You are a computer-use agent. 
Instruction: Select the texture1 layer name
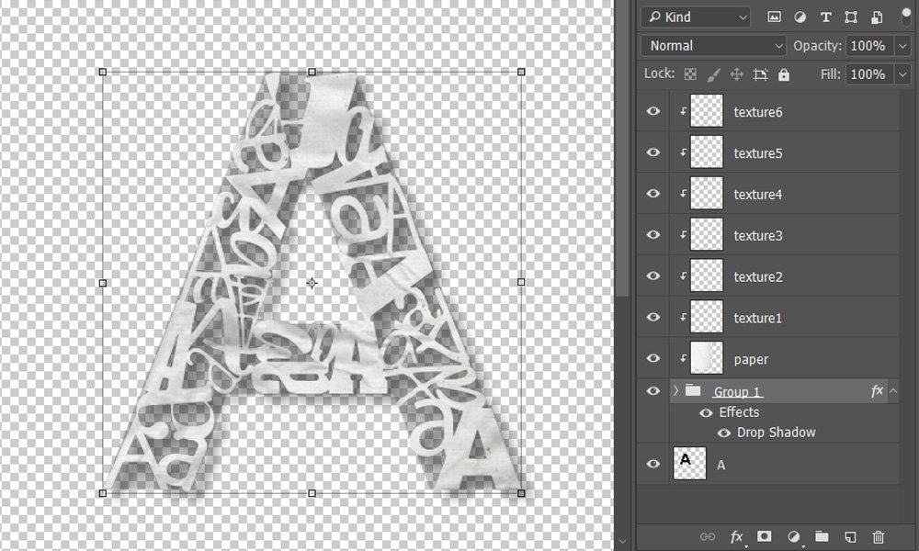point(758,318)
